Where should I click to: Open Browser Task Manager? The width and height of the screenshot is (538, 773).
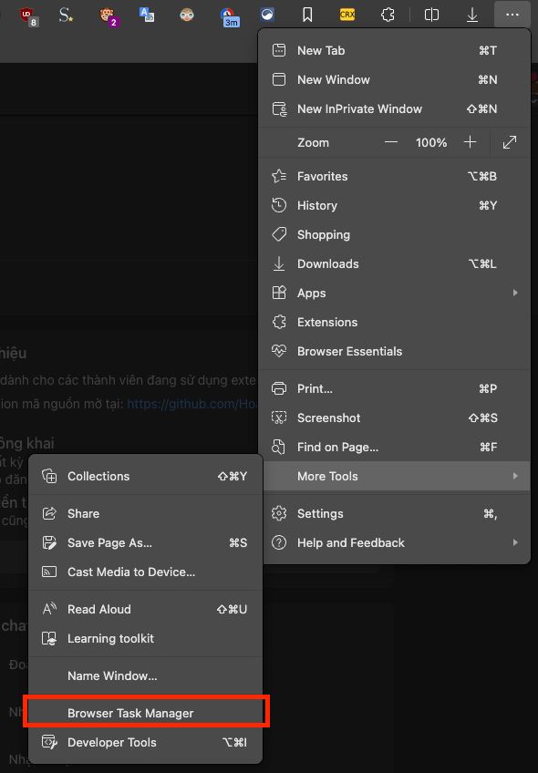click(x=146, y=713)
